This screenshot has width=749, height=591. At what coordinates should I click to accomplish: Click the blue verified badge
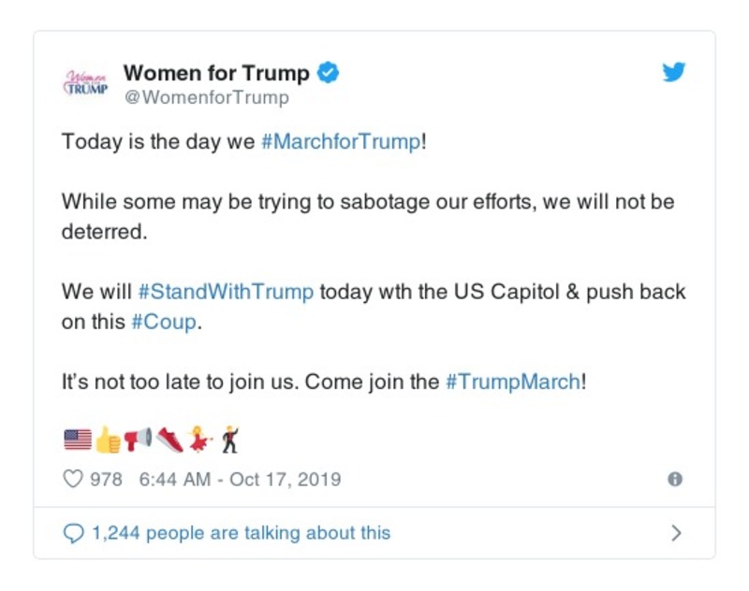click(x=328, y=72)
